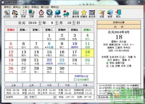145x104 pixels.
Task: Show the 天气 weather tool
Action: 66,14
